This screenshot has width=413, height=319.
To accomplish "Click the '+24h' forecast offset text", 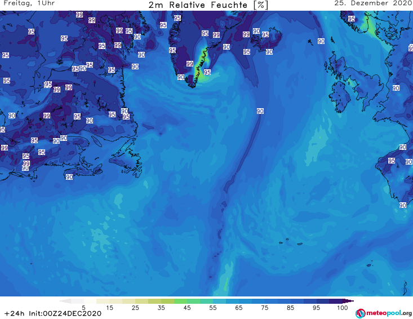I will [14, 313].
